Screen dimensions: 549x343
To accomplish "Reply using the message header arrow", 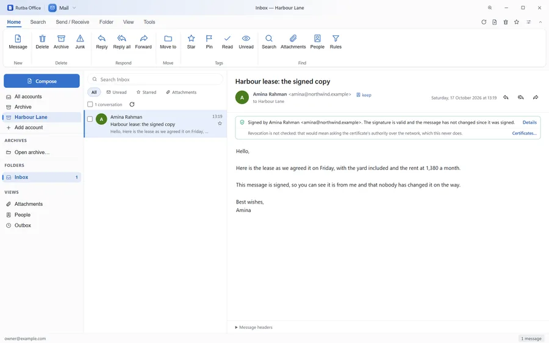I will [x=506, y=97].
